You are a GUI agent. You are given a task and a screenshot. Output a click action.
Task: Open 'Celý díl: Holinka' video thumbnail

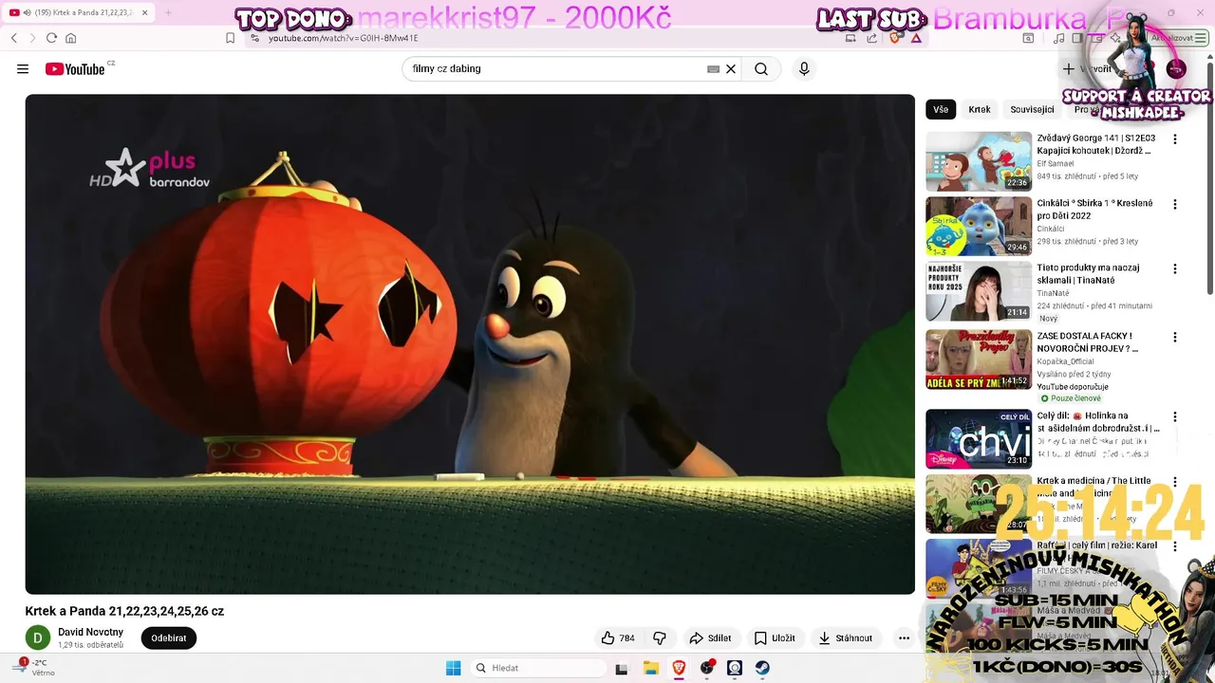[x=979, y=438]
